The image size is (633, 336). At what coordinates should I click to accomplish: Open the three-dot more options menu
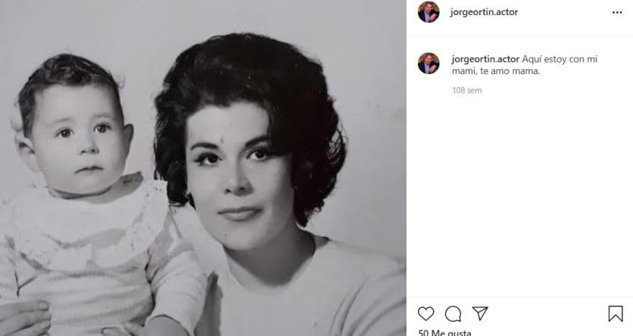point(617,12)
